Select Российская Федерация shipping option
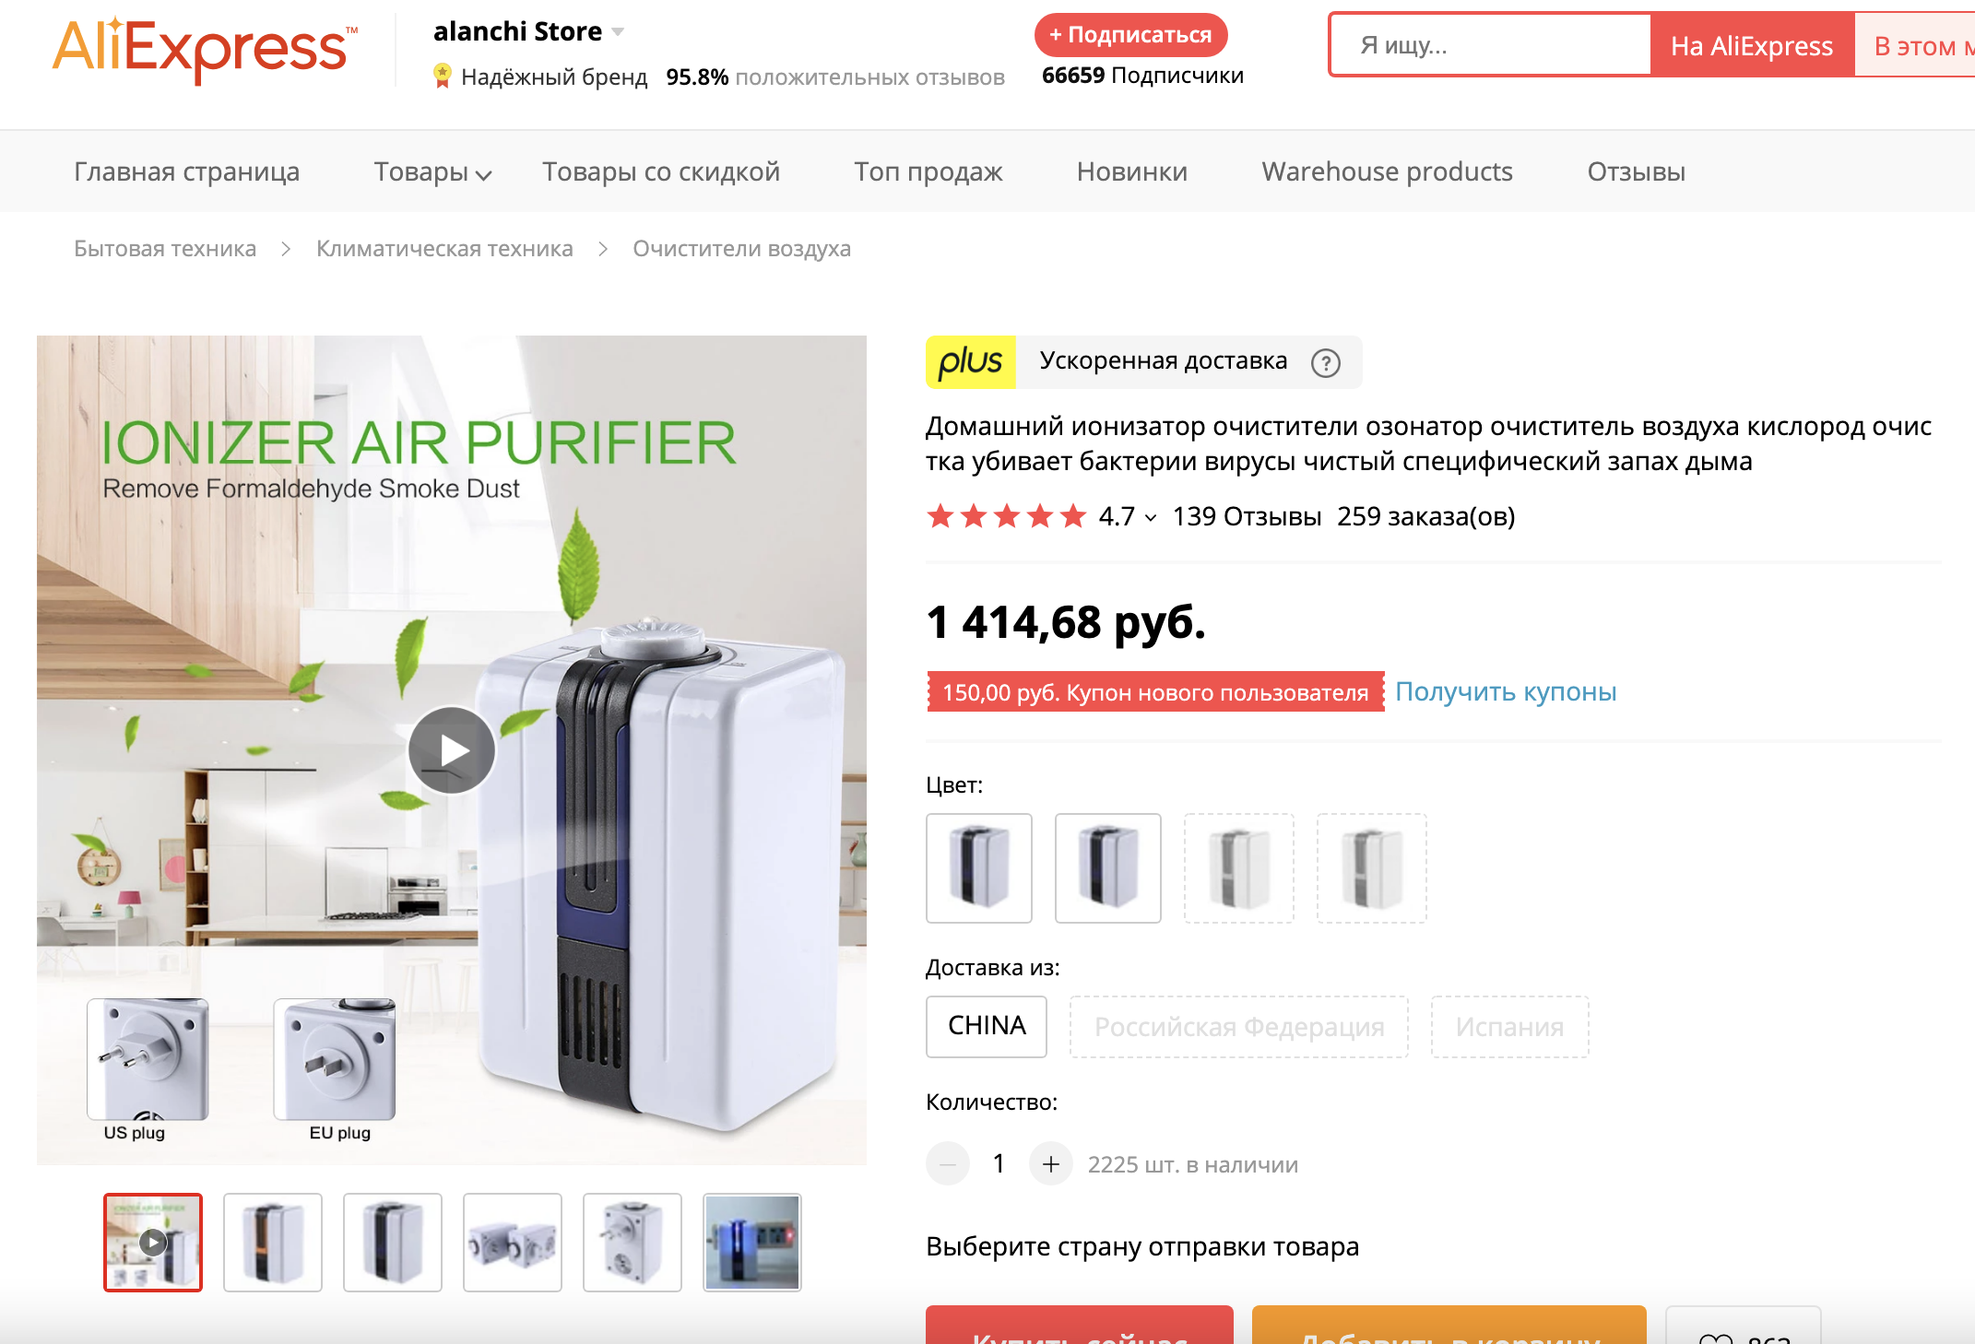 coord(1239,1026)
